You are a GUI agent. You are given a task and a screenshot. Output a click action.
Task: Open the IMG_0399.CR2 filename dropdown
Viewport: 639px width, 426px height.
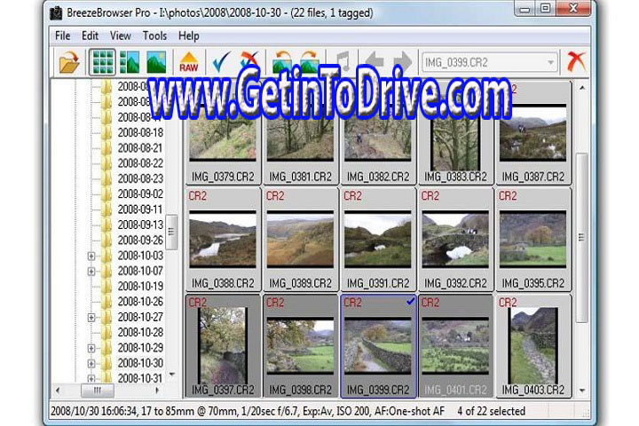coord(550,63)
